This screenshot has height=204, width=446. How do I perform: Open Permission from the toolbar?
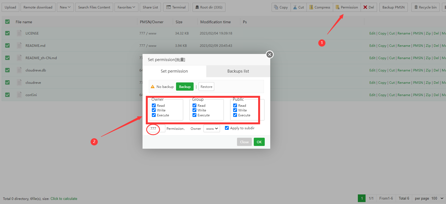[x=347, y=7]
